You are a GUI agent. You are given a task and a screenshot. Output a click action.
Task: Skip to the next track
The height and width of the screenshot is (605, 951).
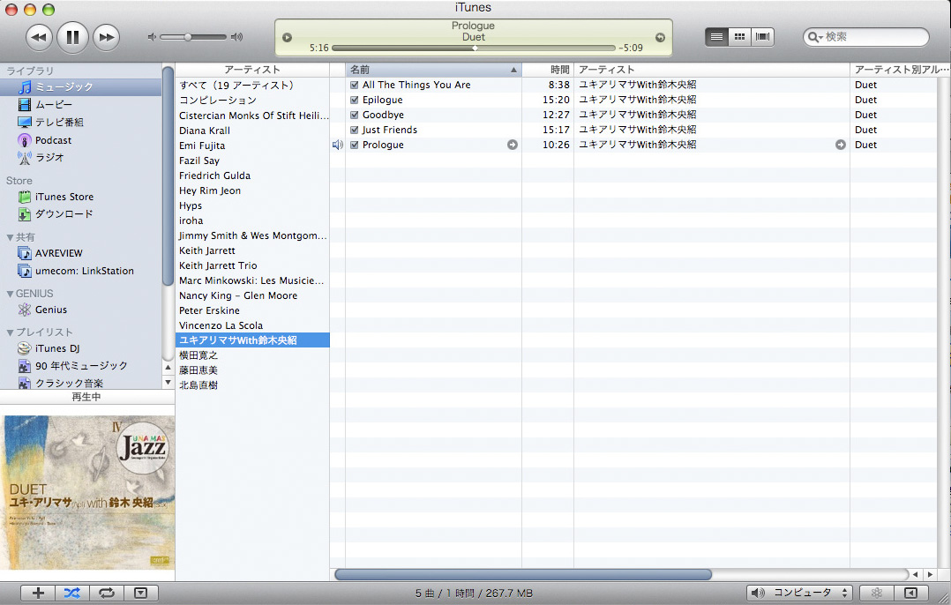coord(107,38)
